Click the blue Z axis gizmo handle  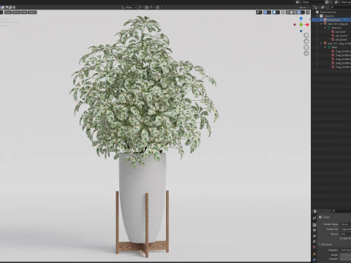coord(301,18)
